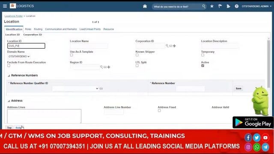Screen dimensions: 274x154
Task: Click the Corporation ID input field
Action: click(150, 46)
